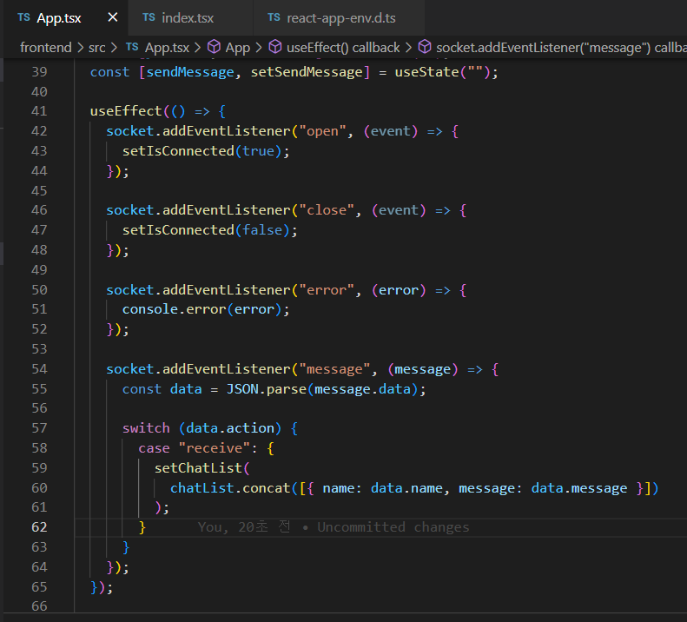Click the "Uncommitted changes" blame annotation
This screenshot has width=687, height=622.
393,527
